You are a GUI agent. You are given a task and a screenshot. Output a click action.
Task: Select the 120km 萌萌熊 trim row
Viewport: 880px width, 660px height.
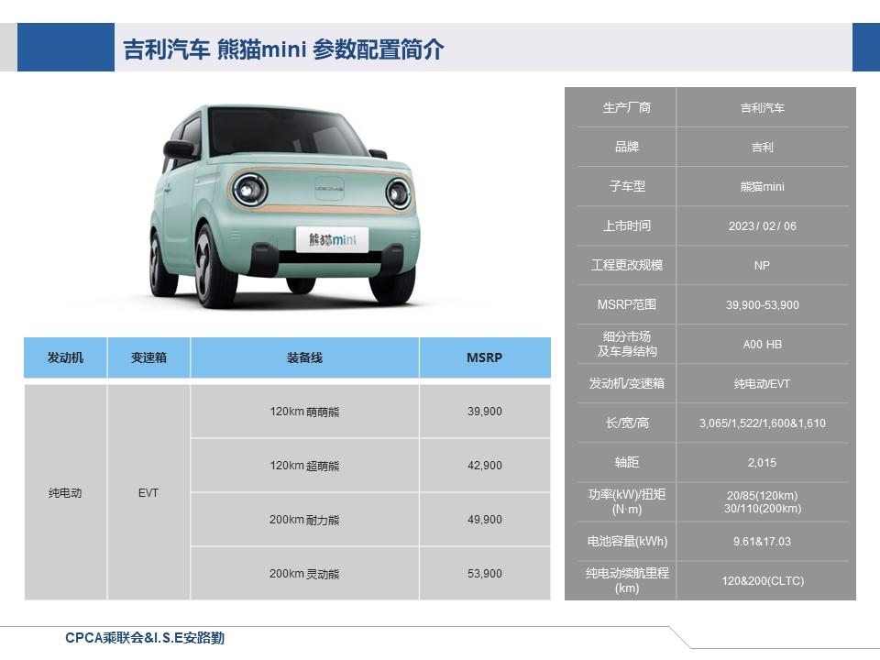[304, 412]
